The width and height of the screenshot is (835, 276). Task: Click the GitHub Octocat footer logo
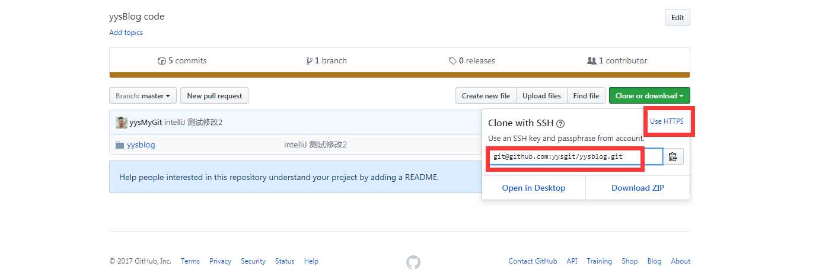pos(413,262)
